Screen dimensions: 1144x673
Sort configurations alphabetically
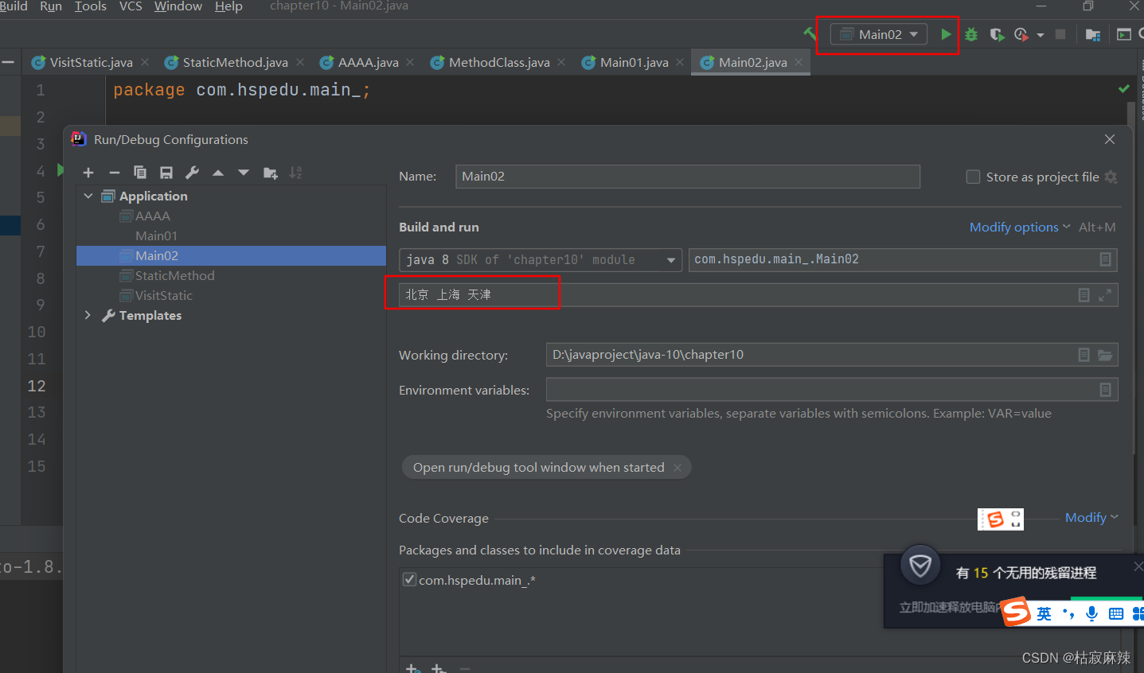(295, 173)
